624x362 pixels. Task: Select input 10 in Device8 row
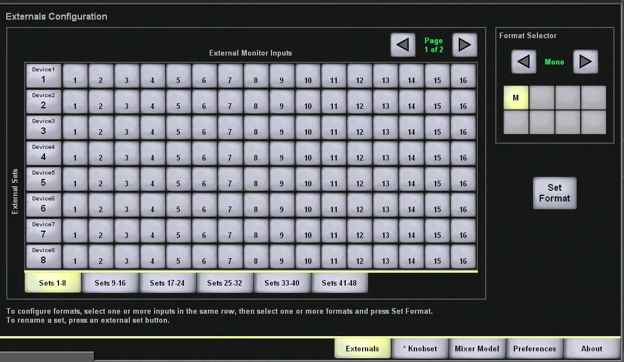(x=308, y=256)
